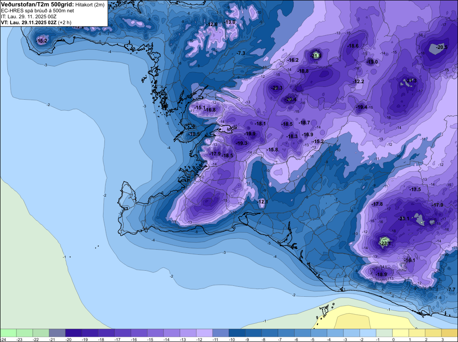Click the legend swatch labeled 2
This screenshot has width=458, height=342.
pos(433,333)
